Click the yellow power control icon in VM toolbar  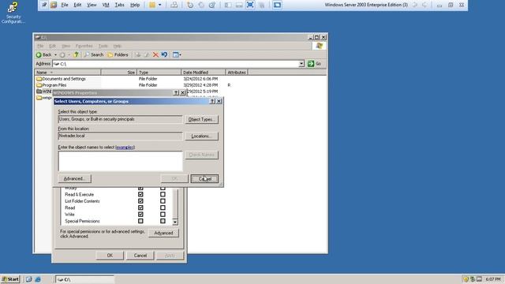152,5
